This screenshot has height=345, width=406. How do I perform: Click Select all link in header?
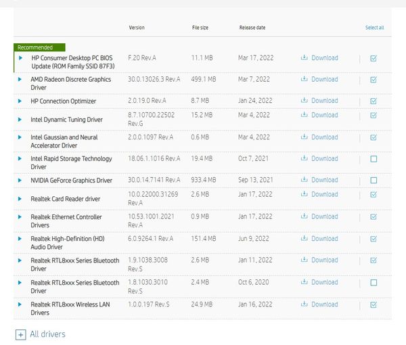[374, 28]
